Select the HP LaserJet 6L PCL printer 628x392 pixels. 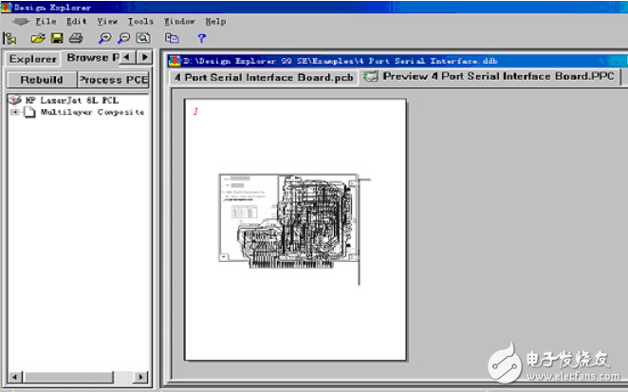71,100
